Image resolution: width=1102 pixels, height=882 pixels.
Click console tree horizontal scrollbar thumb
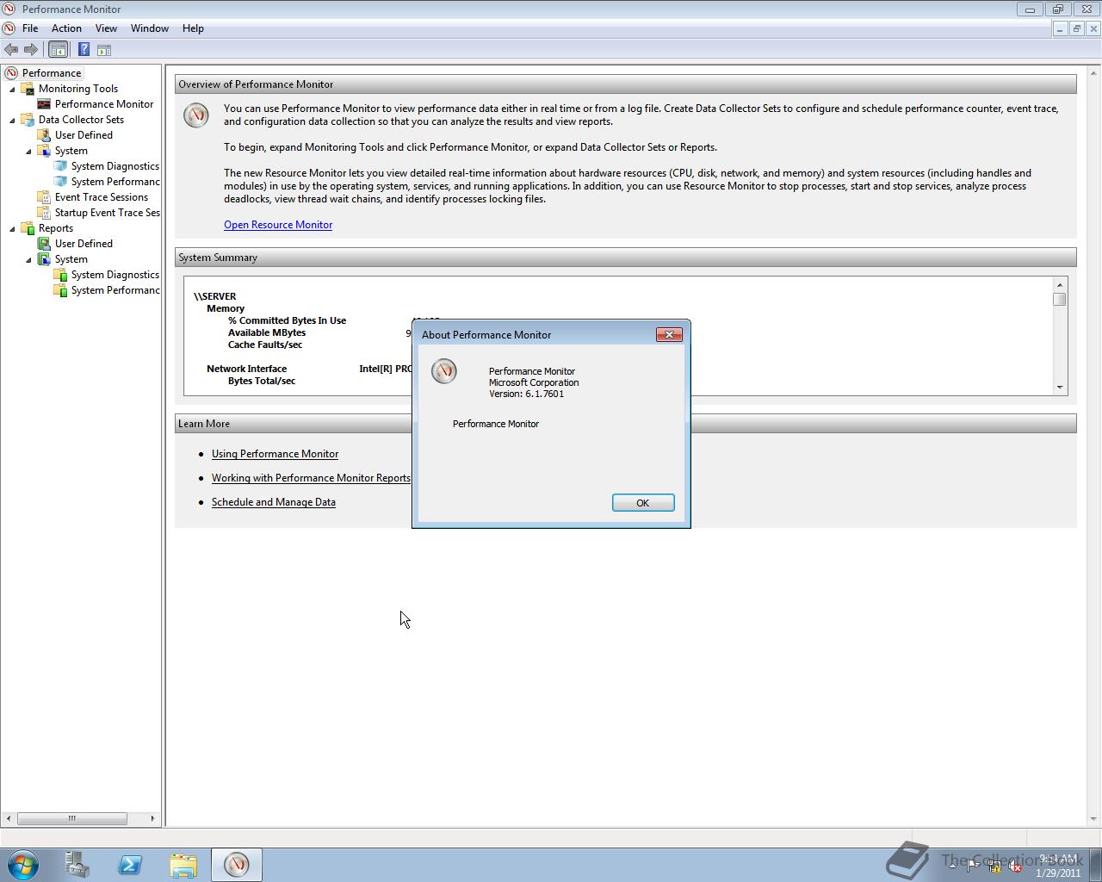coord(71,818)
